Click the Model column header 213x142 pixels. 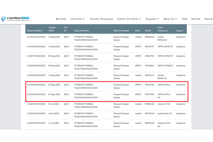tap(148, 31)
